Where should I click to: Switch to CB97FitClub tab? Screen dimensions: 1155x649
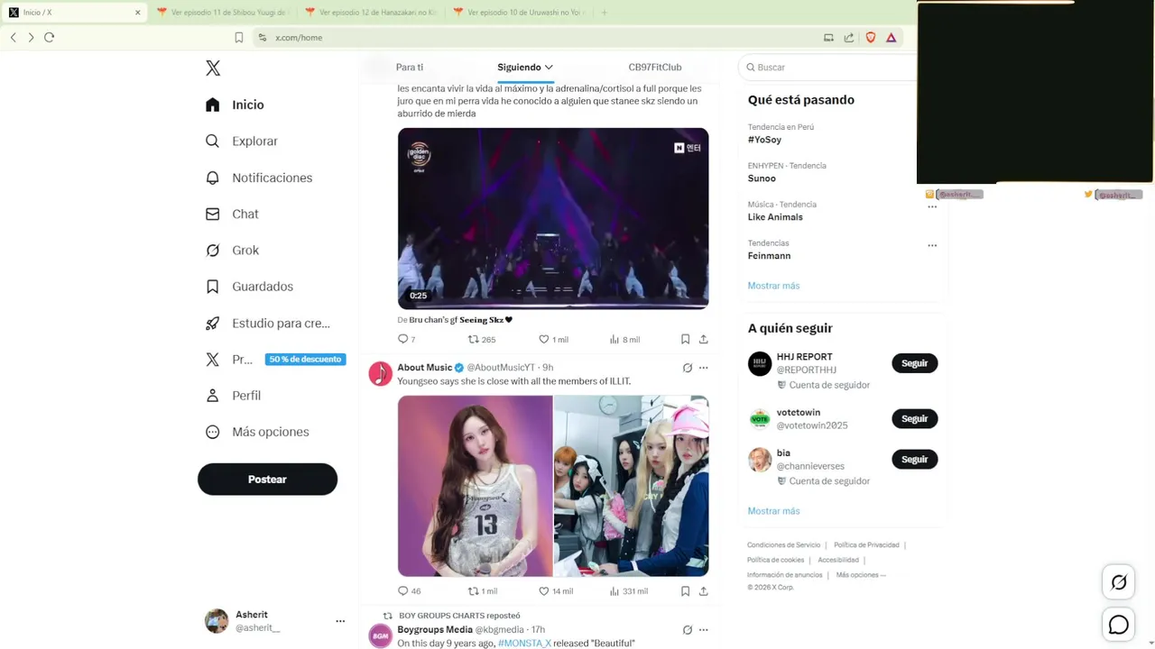pos(655,68)
